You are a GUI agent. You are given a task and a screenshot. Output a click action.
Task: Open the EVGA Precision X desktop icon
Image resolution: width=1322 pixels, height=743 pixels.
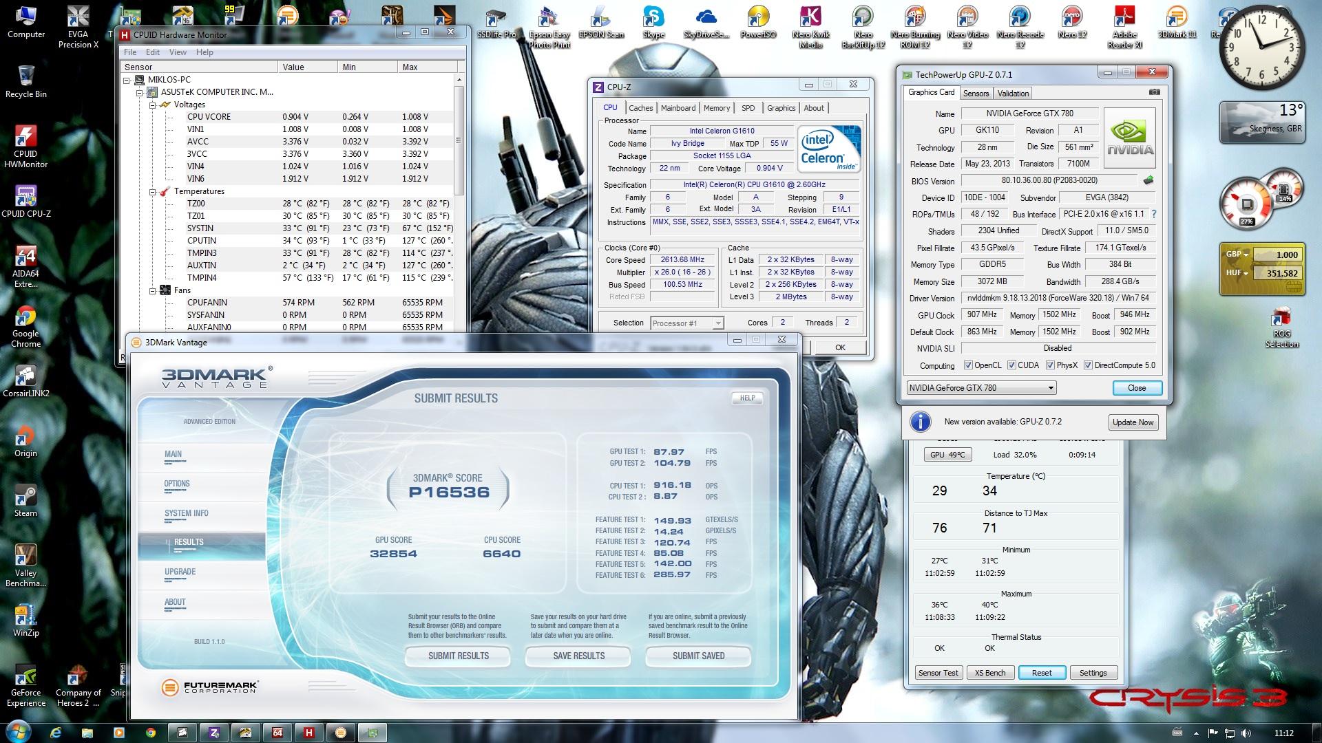(78, 27)
